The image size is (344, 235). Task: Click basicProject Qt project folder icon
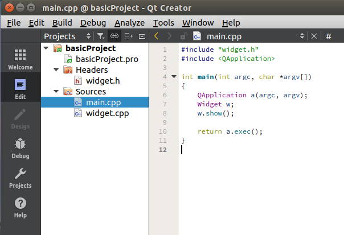[x=58, y=48]
